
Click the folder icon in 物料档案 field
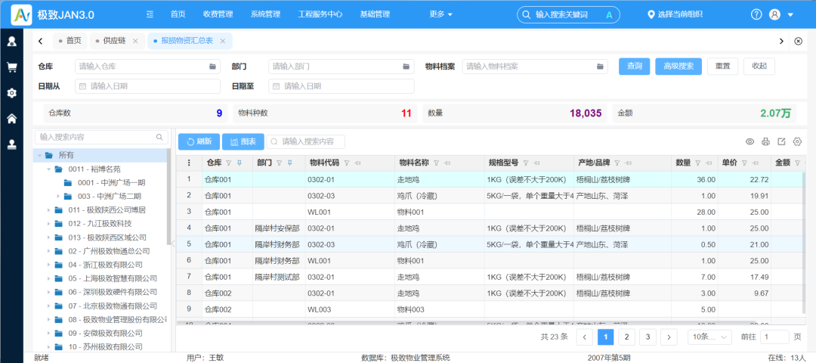click(x=599, y=67)
